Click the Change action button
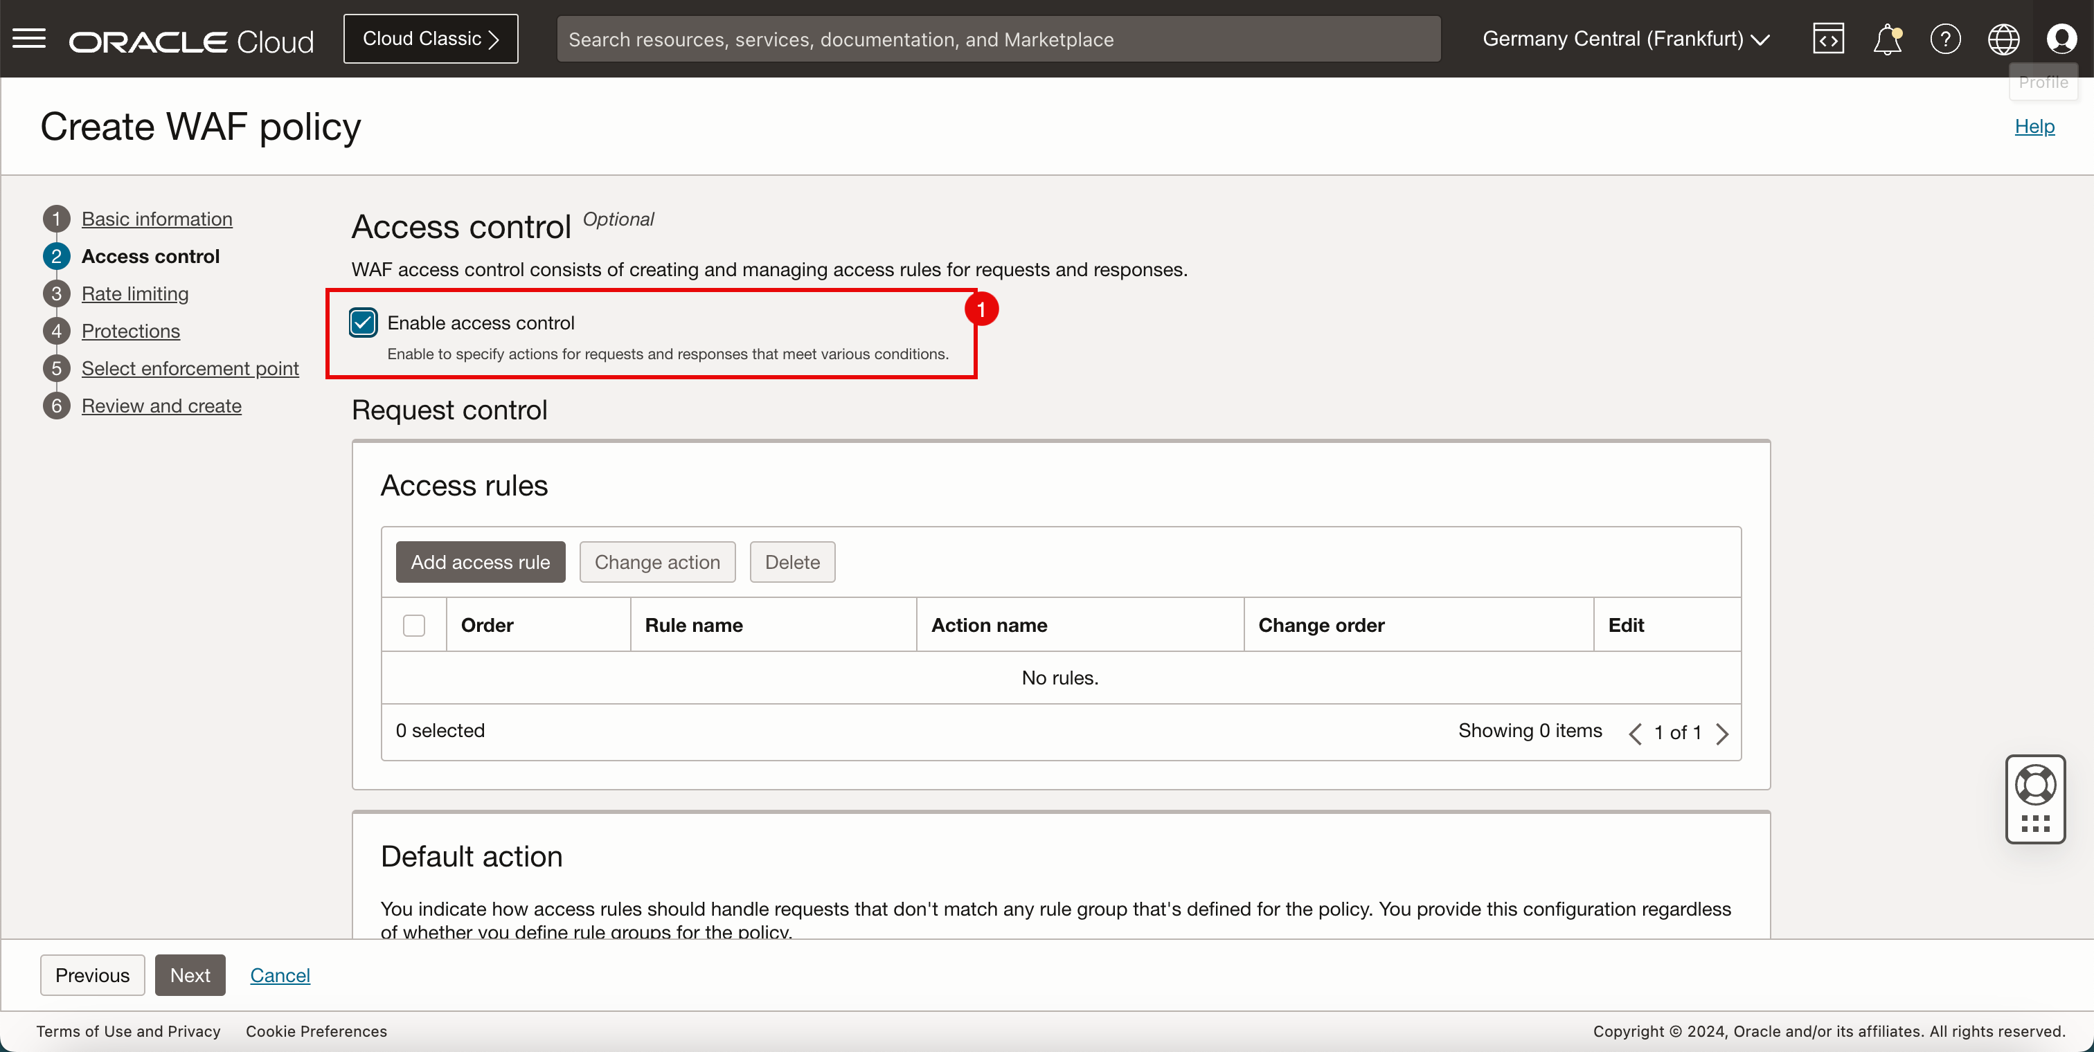 pyautogui.click(x=658, y=561)
